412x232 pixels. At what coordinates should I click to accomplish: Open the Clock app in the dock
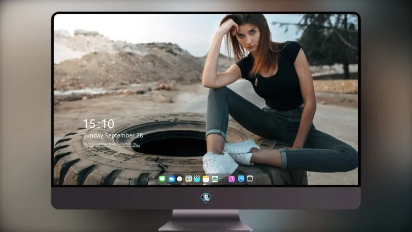tap(180, 179)
